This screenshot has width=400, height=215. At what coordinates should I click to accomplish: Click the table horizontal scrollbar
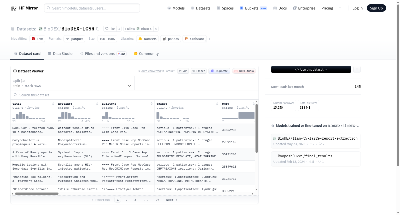[x=37, y=194]
